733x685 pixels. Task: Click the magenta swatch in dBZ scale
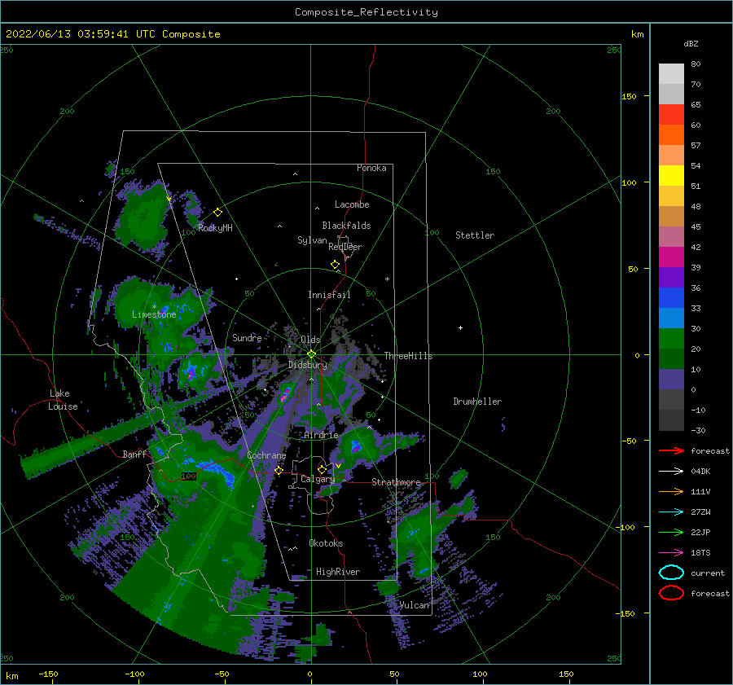coord(671,257)
